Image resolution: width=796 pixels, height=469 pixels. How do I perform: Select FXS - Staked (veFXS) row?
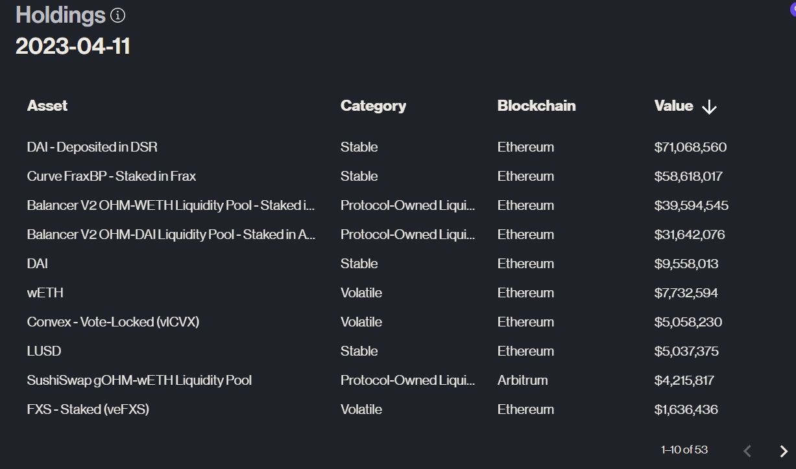88,409
